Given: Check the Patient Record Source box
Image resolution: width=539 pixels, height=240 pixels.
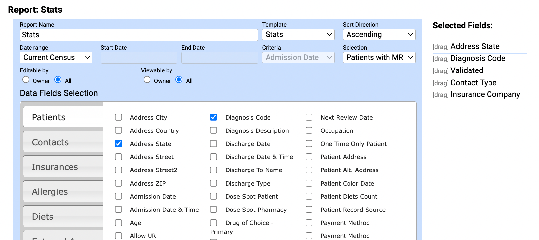Looking at the screenshot, I should (x=309, y=210).
